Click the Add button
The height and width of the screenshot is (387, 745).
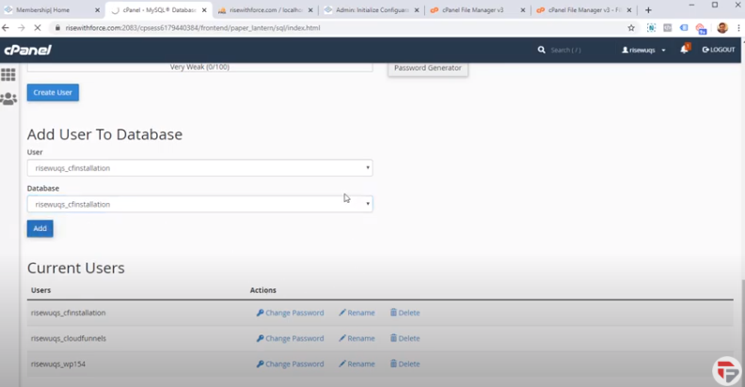[40, 228]
